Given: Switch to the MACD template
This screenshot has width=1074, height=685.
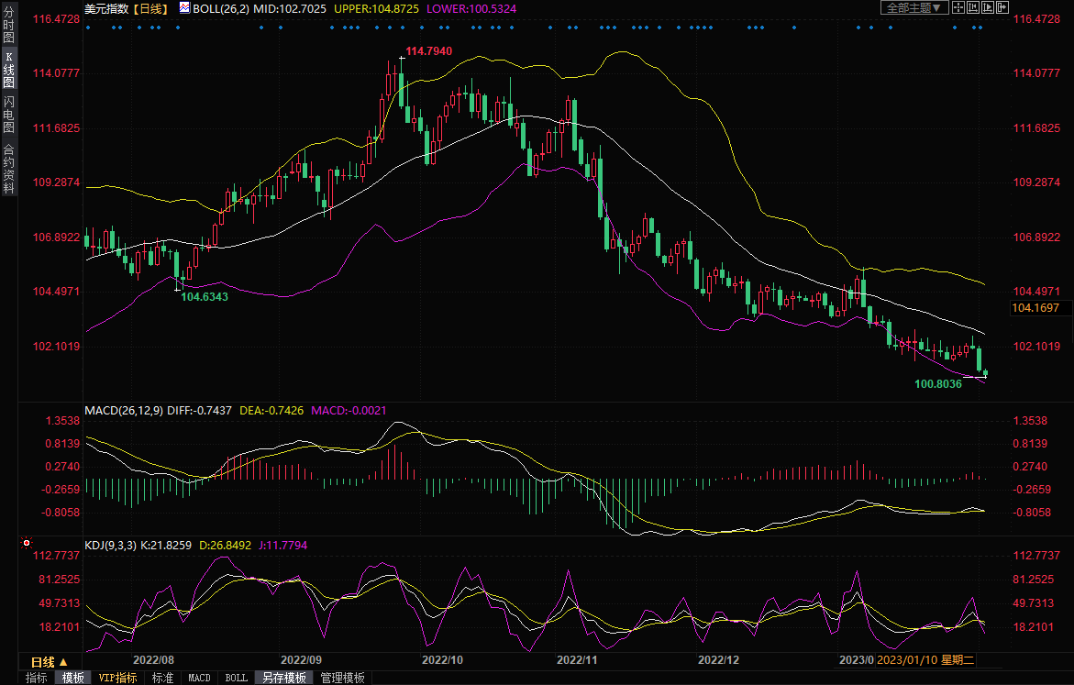Looking at the screenshot, I should (199, 678).
